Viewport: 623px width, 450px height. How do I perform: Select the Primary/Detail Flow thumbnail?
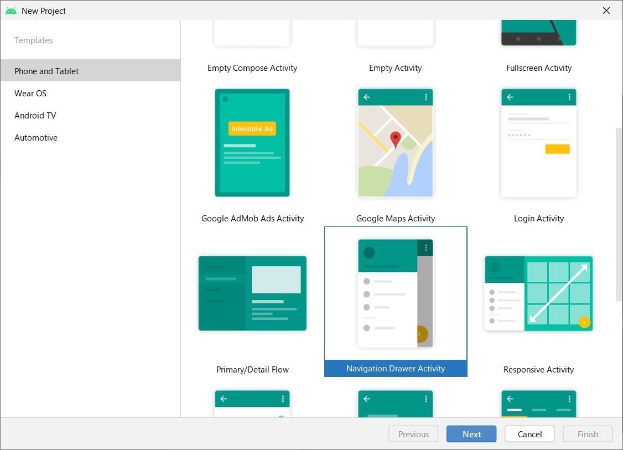(252, 293)
